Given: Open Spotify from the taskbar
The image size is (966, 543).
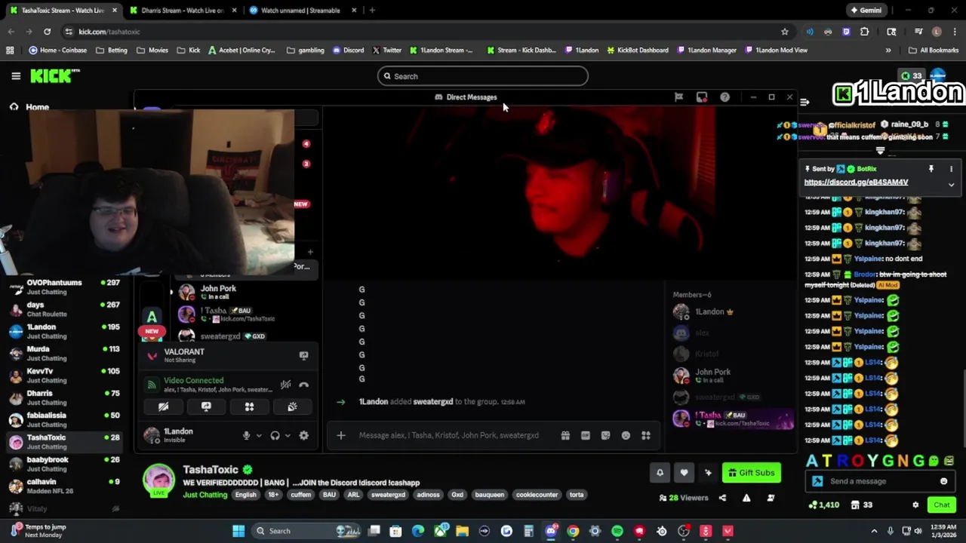Looking at the screenshot, I should coord(617,531).
